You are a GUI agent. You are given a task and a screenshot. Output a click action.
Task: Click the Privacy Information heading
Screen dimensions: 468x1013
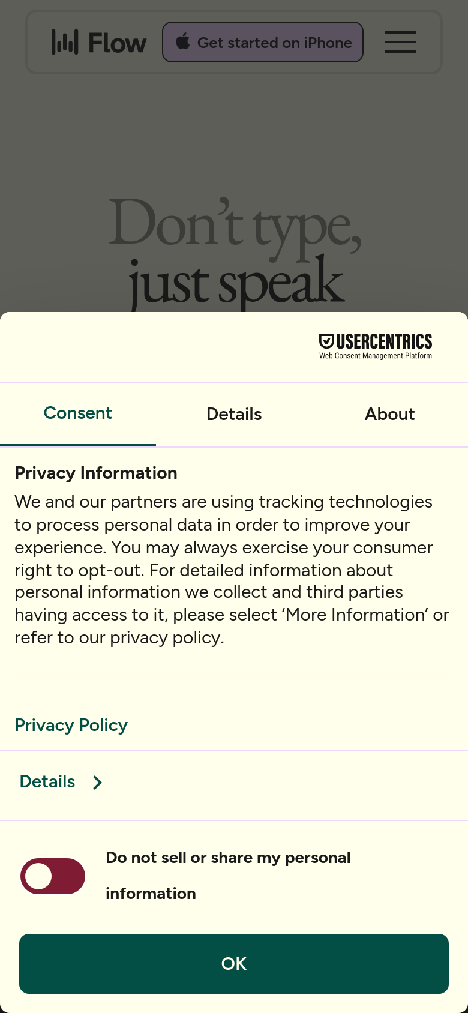point(96,473)
